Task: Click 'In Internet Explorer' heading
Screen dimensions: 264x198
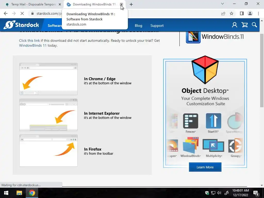Action: click(102, 113)
